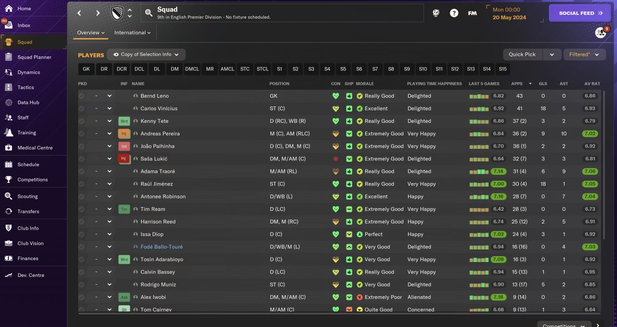Click the help question mark icon

click(454, 13)
